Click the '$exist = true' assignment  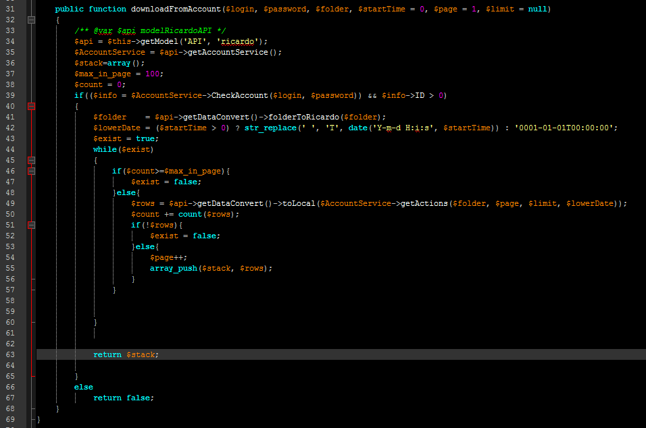point(126,138)
